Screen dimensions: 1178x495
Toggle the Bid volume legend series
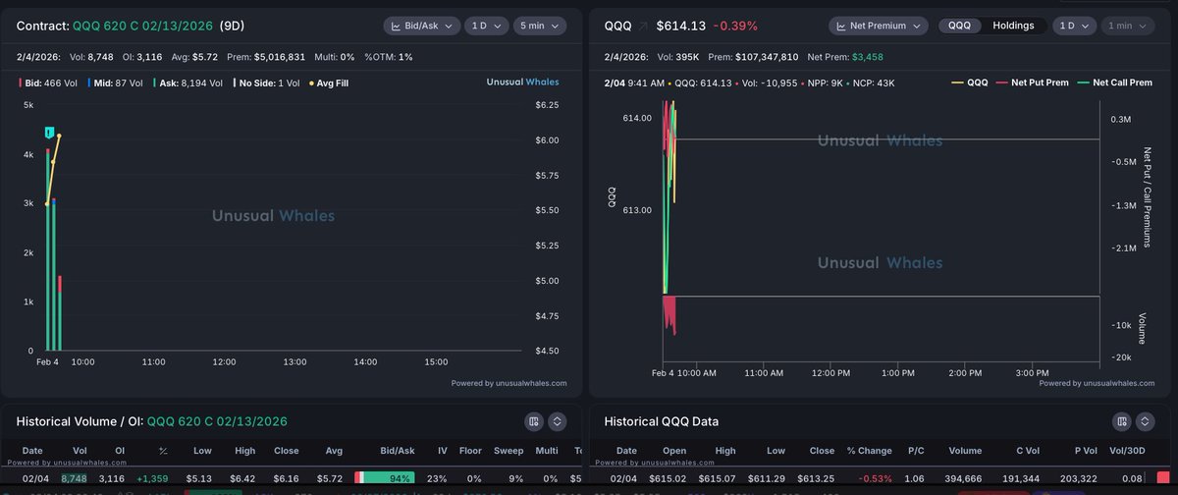(x=48, y=83)
